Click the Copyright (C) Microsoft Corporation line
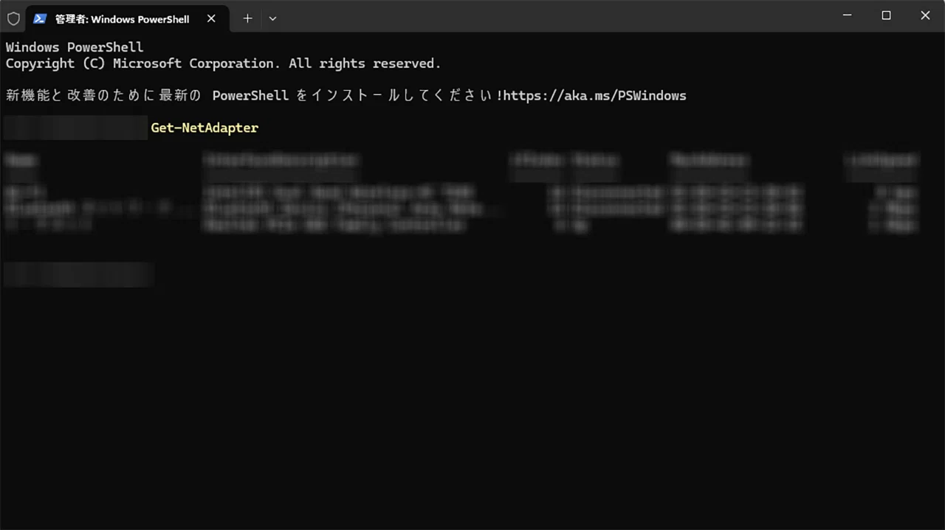The image size is (945, 530). [x=223, y=63]
